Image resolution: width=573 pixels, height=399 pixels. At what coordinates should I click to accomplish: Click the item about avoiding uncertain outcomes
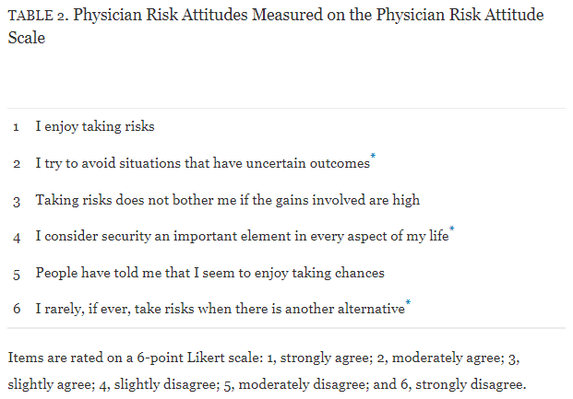pos(202,164)
